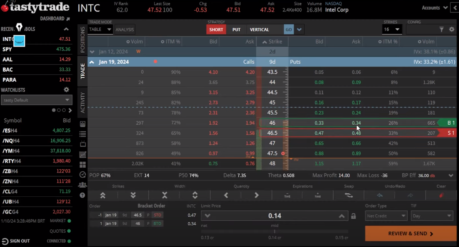Click the strategy GO button
459x247 pixels.
289,29
